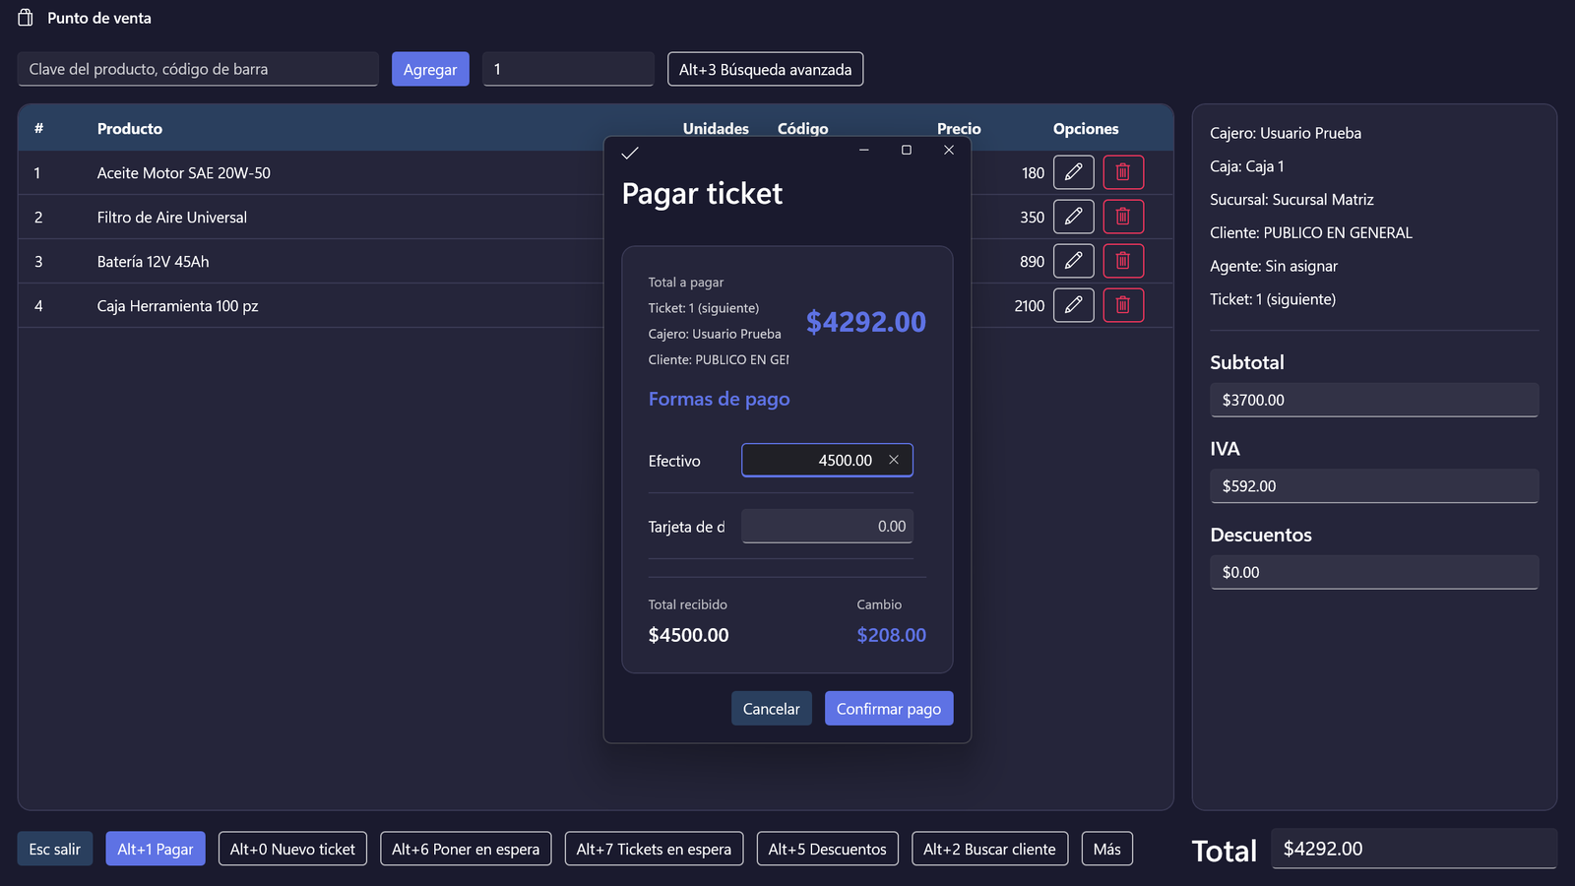This screenshot has width=1575, height=886.
Task: Click the Punto de venta bag icon
Action: point(26,18)
